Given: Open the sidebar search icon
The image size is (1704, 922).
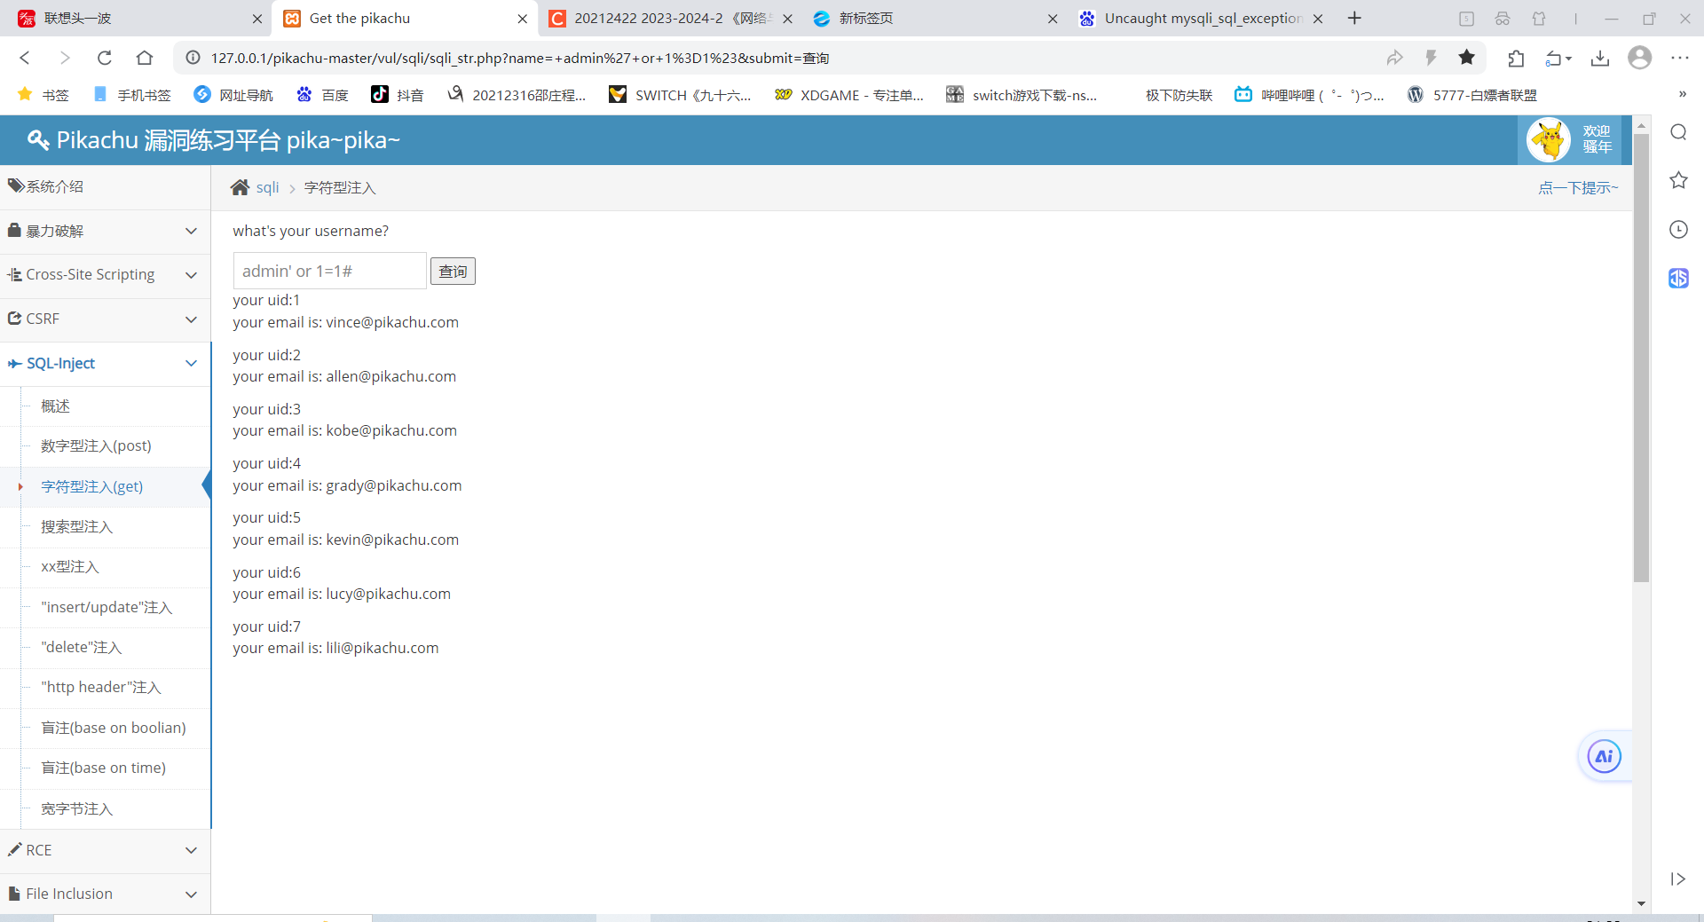Looking at the screenshot, I should tap(1678, 132).
